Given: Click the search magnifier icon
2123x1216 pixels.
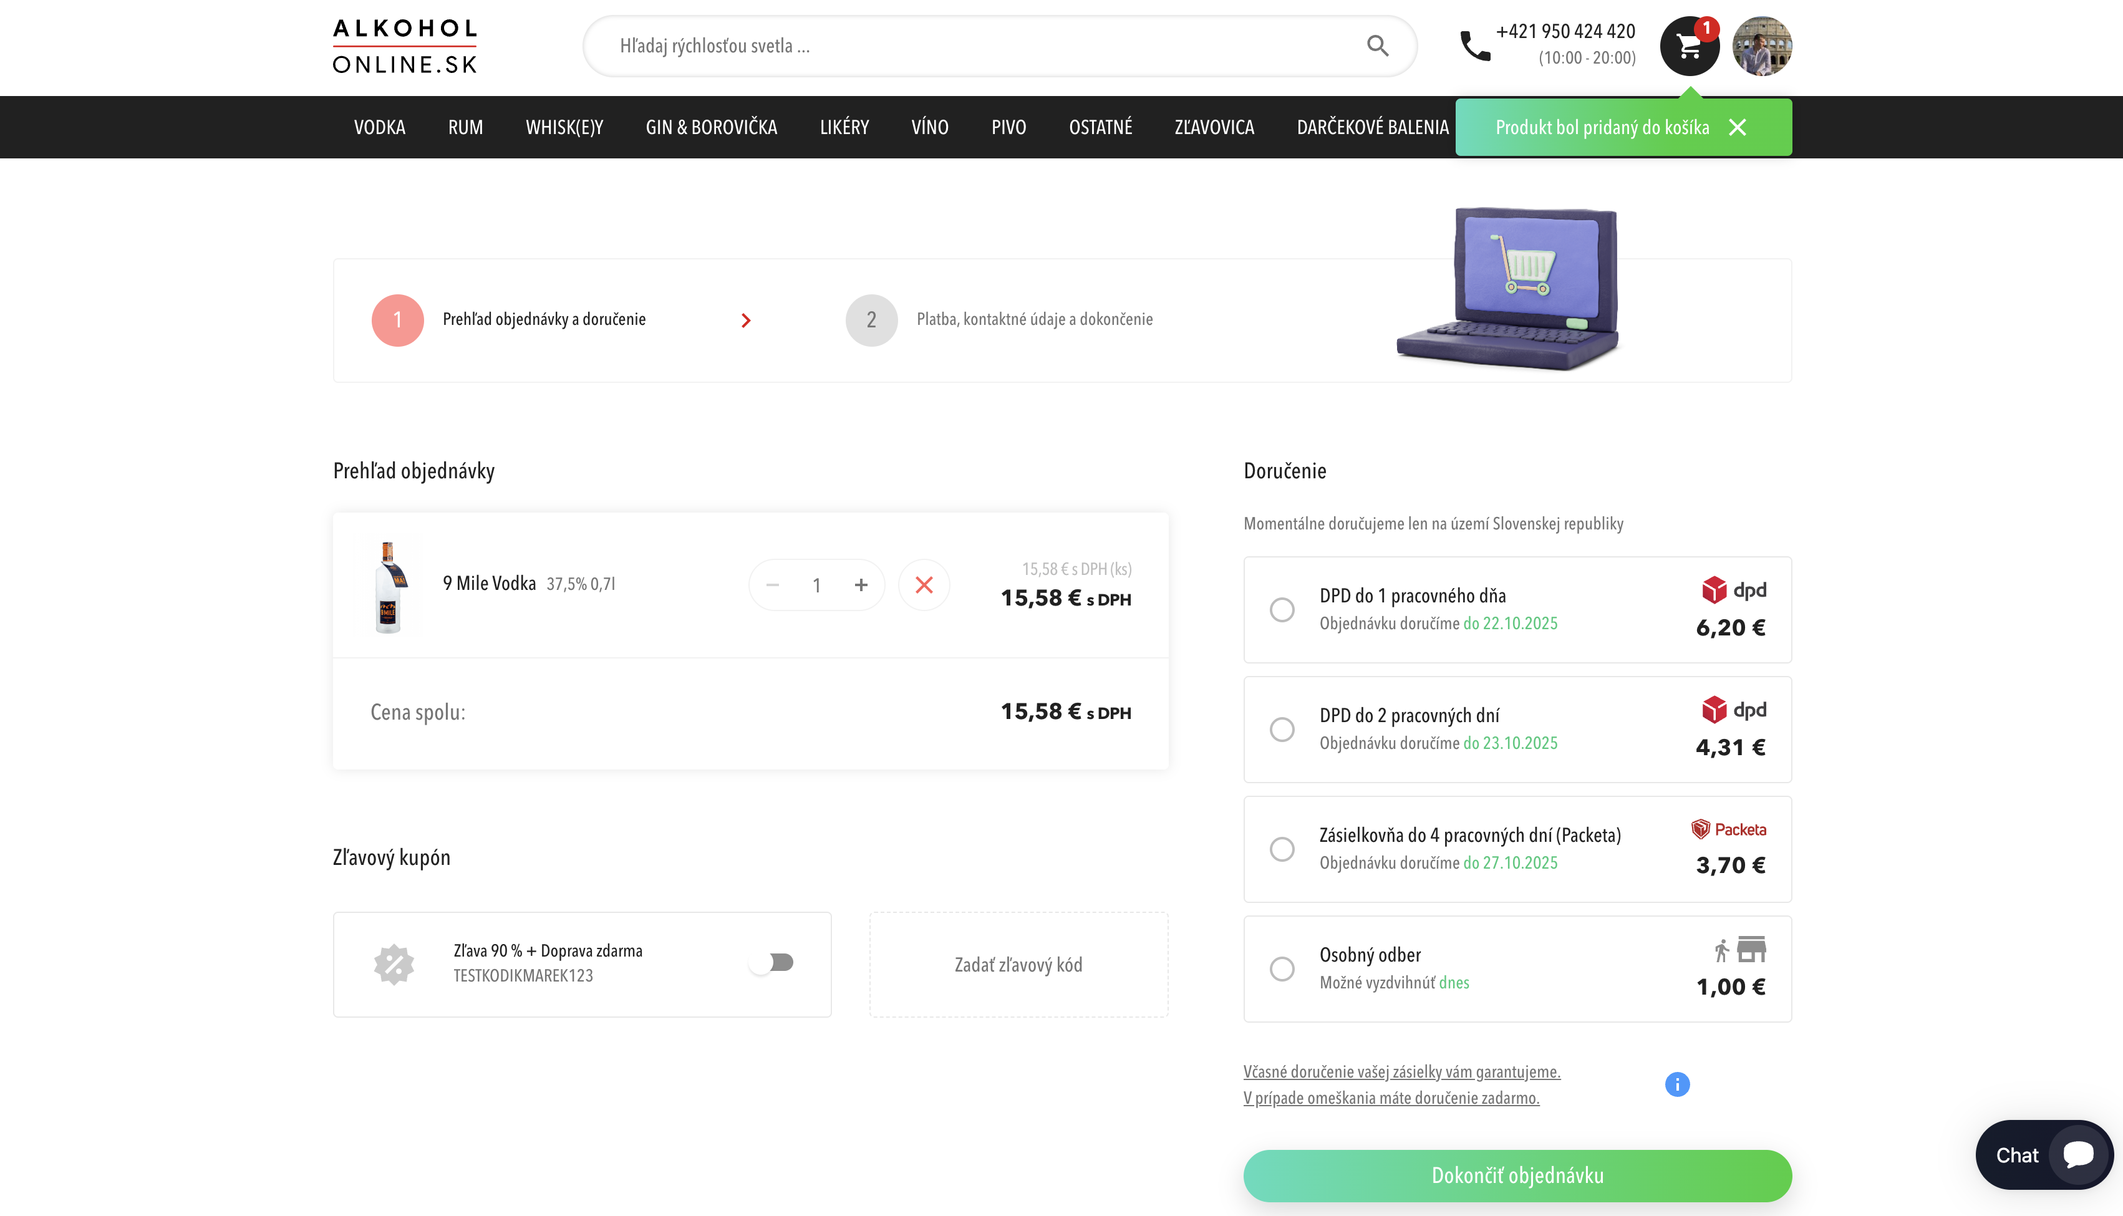Looking at the screenshot, I should tap(1377, 46).
